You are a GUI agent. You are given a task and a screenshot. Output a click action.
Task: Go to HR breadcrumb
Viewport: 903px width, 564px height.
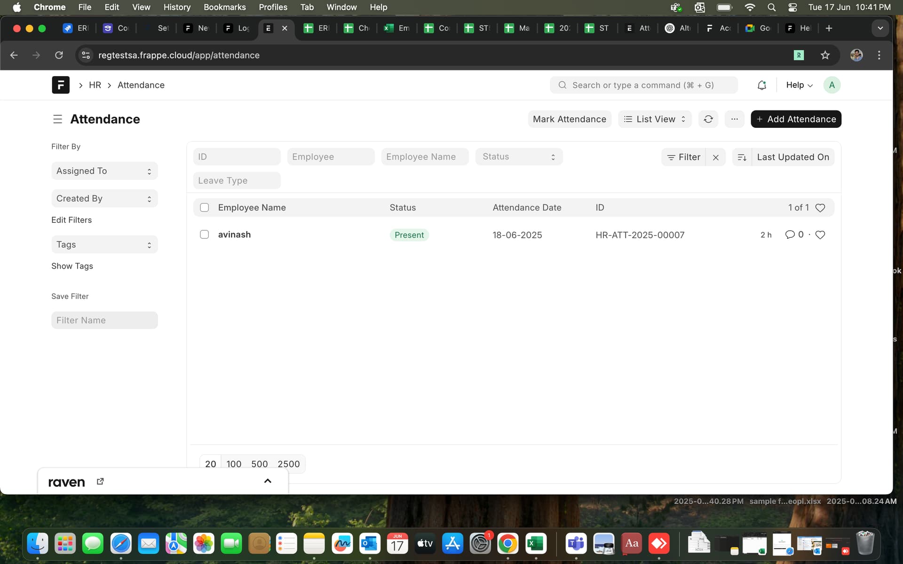95,85
